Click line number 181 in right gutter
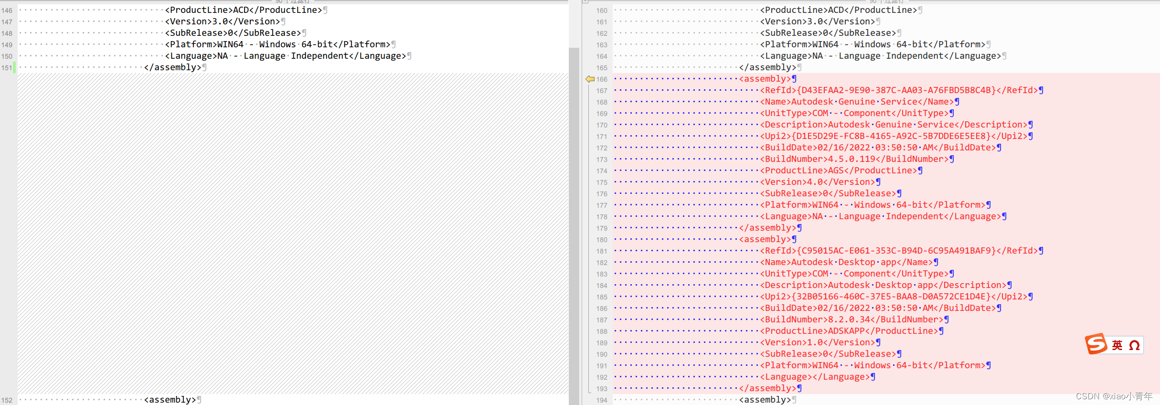 602,251
